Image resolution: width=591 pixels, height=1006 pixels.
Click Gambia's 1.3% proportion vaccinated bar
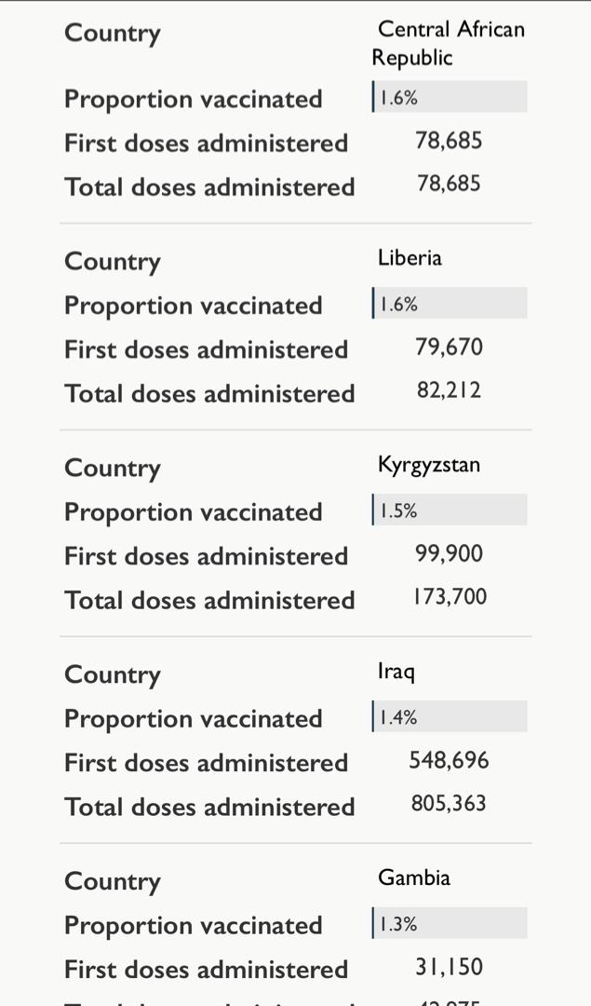coord(450,924)
